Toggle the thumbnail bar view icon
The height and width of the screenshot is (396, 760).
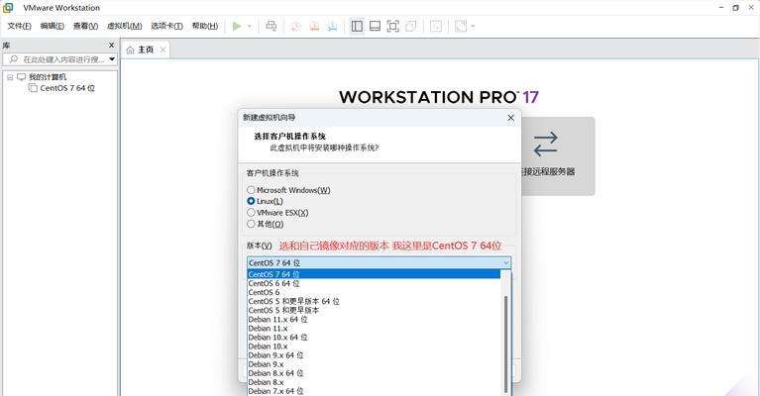point(375,26)
